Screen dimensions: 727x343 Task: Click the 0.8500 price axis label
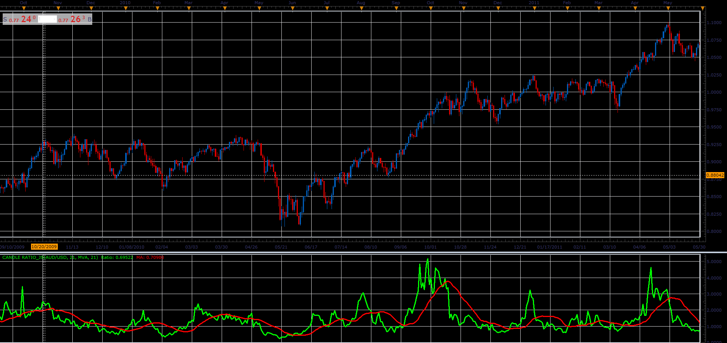714,197
